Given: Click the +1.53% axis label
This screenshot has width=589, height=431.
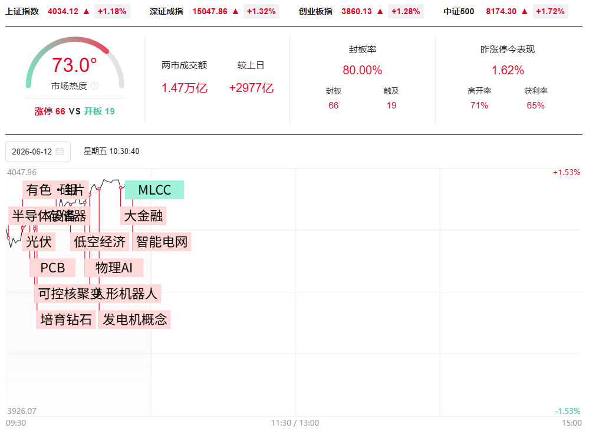Looking at the screenshot, I should [567, 173].
